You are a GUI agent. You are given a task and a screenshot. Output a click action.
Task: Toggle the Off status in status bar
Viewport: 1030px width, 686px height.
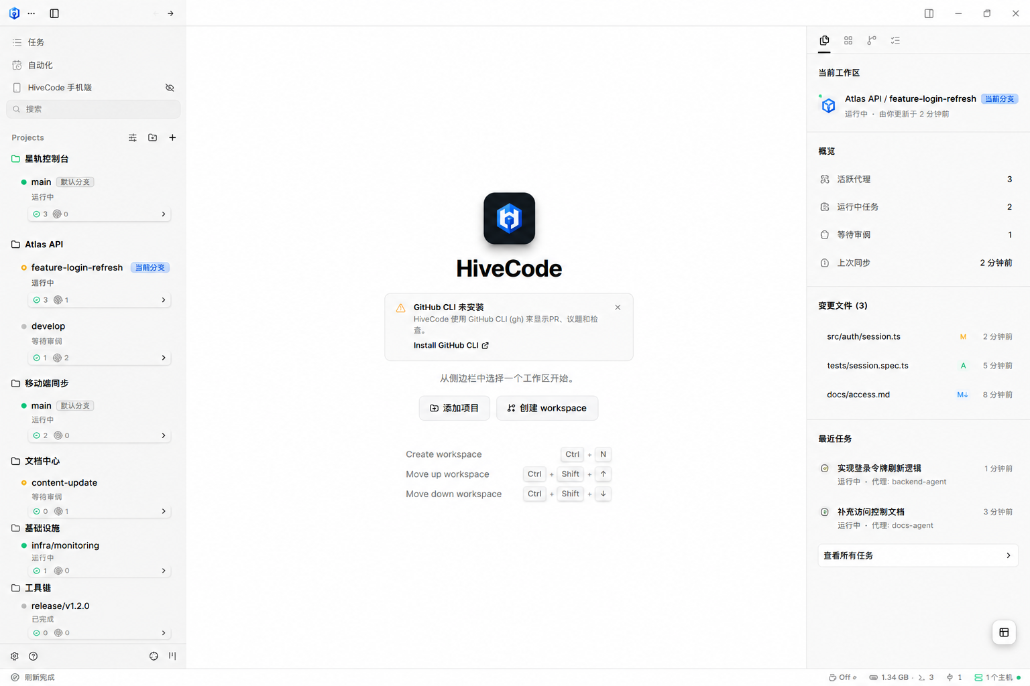[x=843, y=677]
